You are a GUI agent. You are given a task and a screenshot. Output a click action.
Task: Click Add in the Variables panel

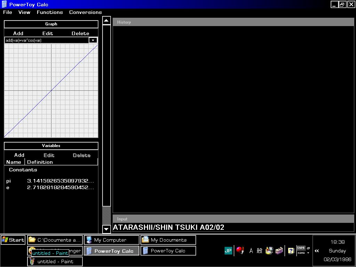point(19,155)
